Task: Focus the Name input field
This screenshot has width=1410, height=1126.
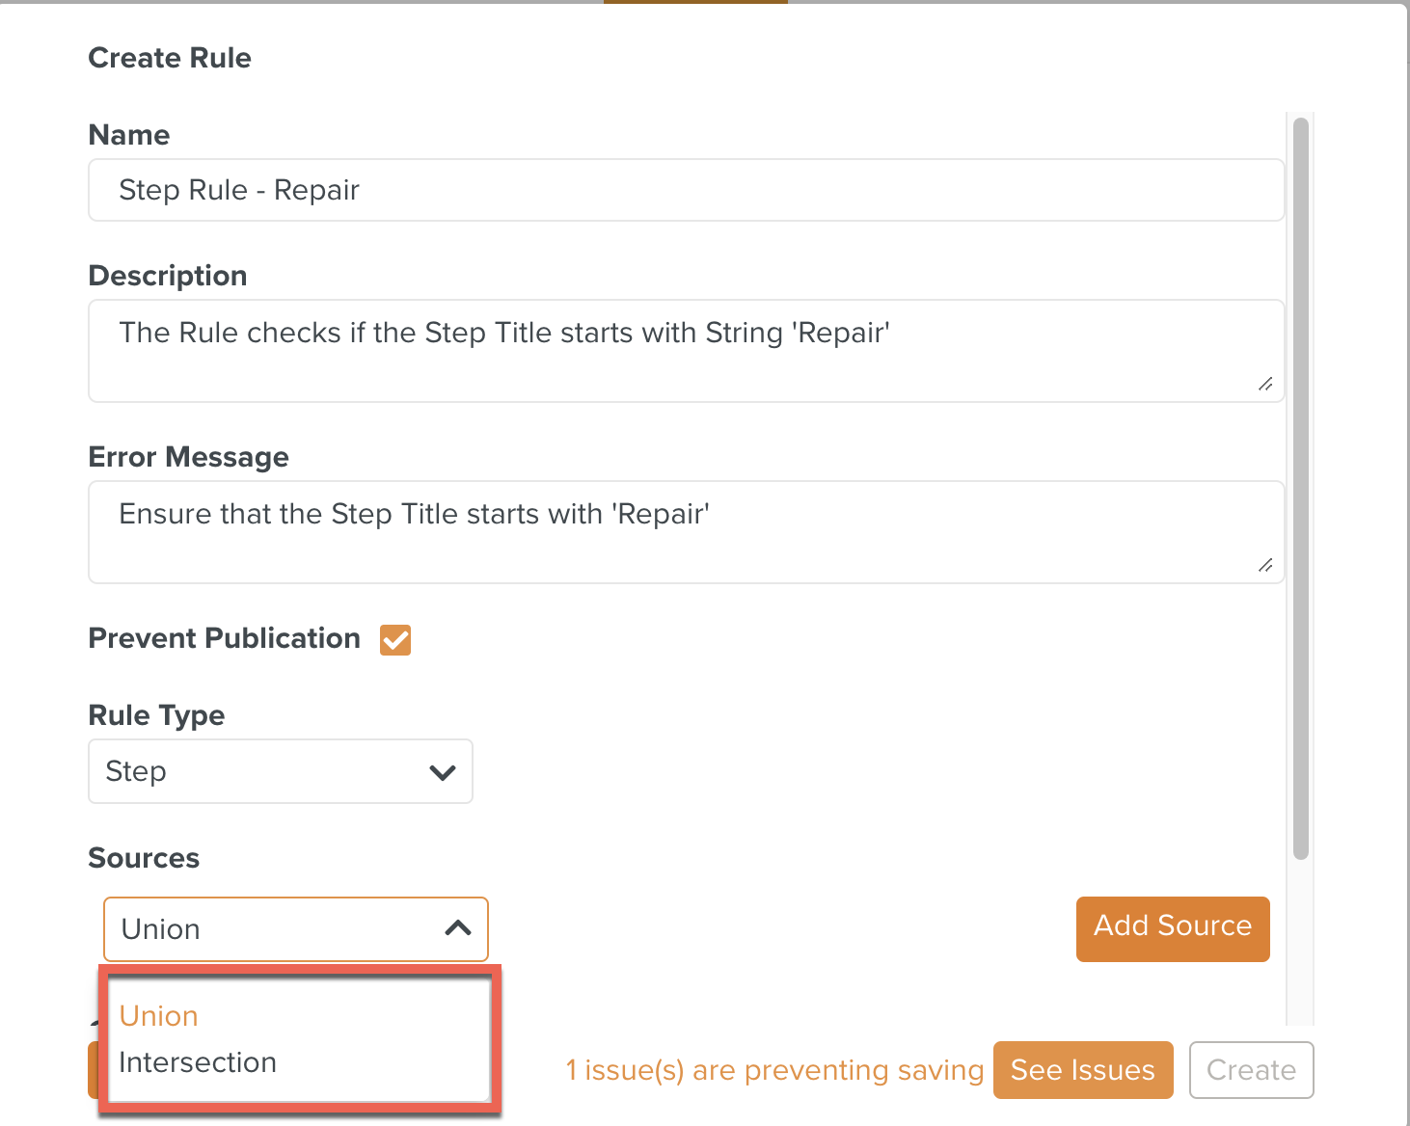Action: coord(686,190)
